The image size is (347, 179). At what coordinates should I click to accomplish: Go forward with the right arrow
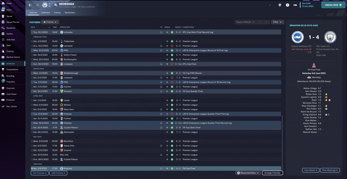coord(37,5)
